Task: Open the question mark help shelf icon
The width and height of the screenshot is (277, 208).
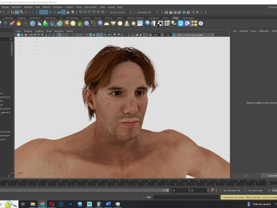Action: [201, 24]
